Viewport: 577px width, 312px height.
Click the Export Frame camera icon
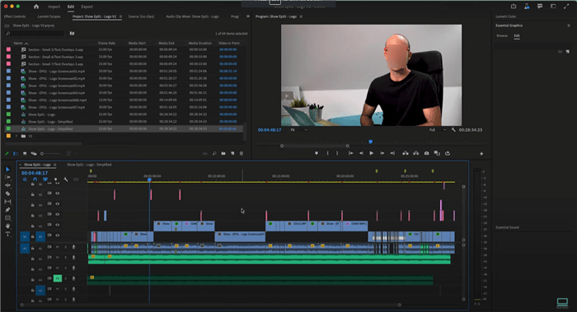(426, 153)
